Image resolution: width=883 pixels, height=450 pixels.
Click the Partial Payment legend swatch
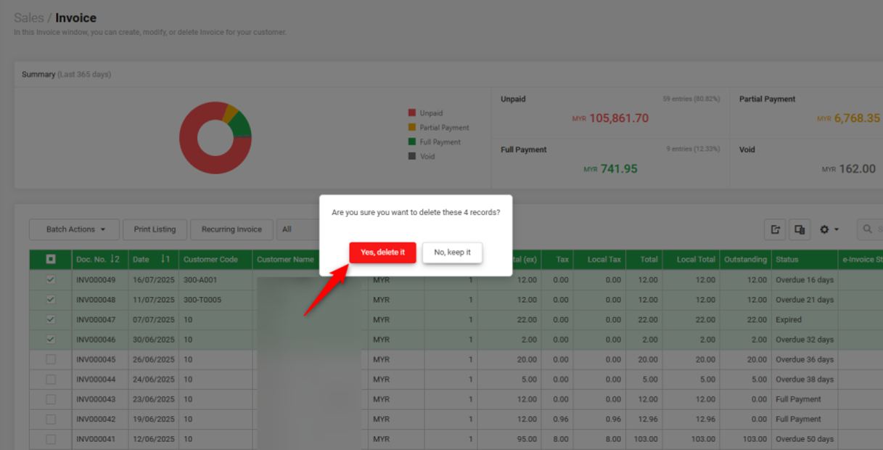[x=412, y=127]
